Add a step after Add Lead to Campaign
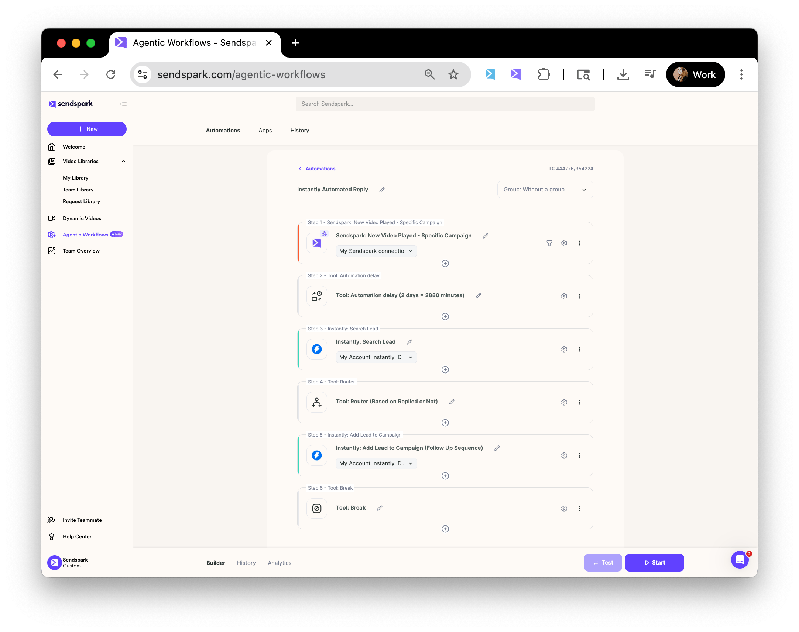 pyautogui.click(x=445, y=476)
